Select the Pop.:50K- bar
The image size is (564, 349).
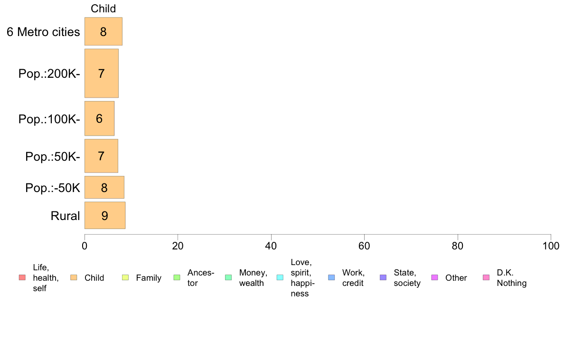[102, 156]
